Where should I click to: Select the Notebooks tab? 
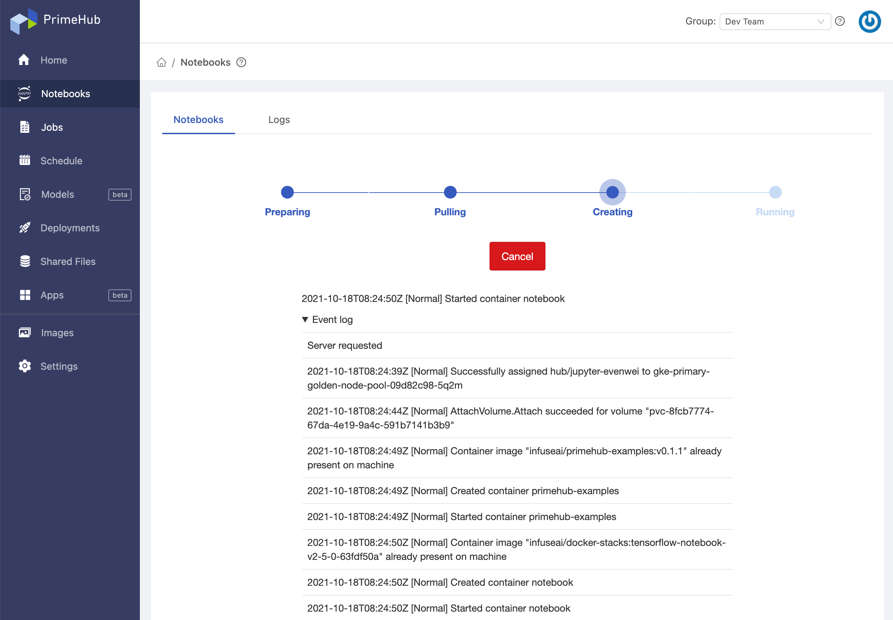(198, 120)
